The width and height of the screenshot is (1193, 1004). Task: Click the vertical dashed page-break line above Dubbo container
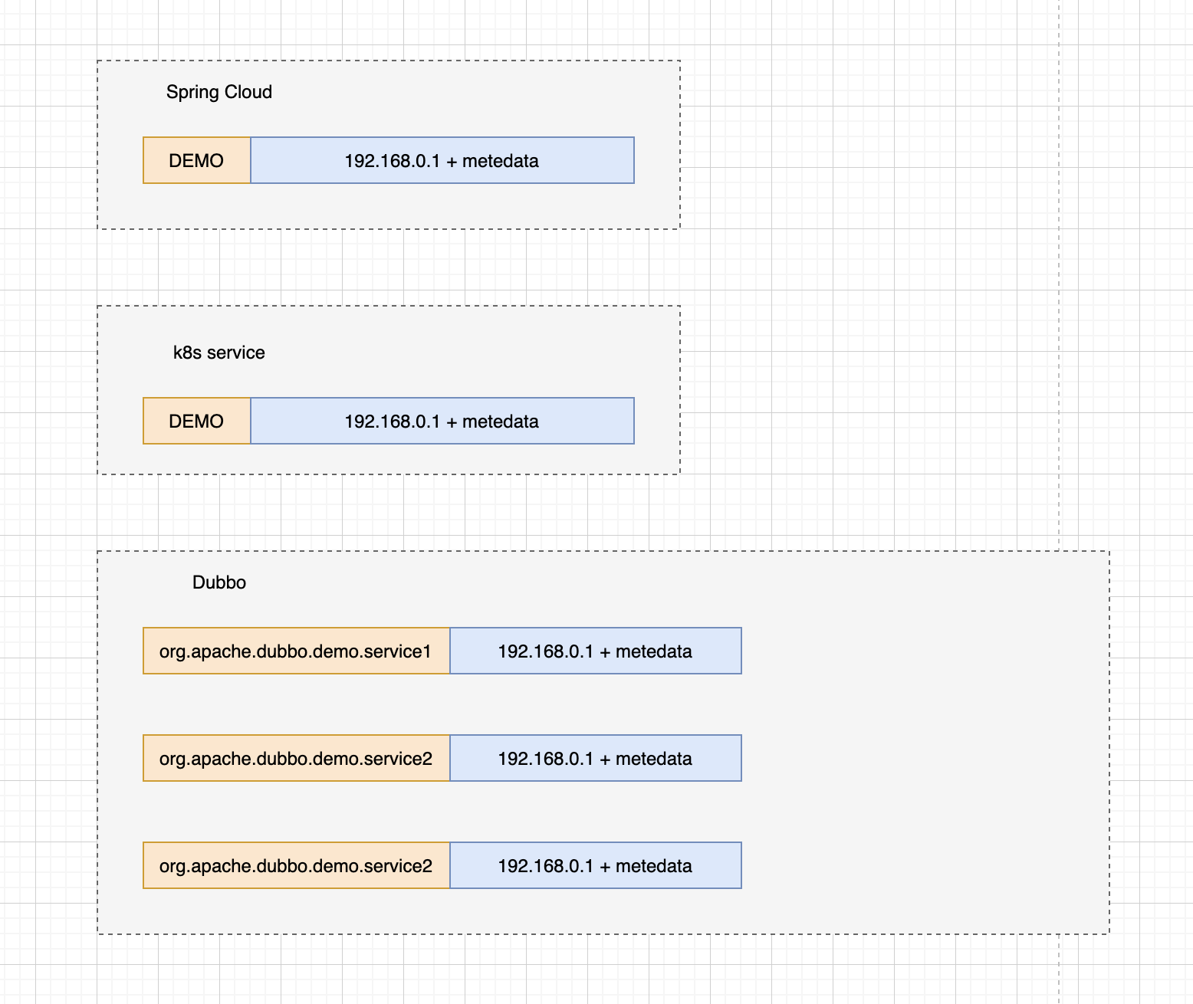pyautogui.click(x=1059, y=307)
